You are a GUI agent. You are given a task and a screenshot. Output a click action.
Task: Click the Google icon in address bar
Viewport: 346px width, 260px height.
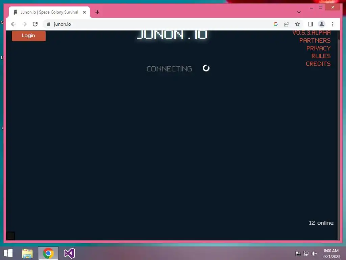tap(276, 24)
